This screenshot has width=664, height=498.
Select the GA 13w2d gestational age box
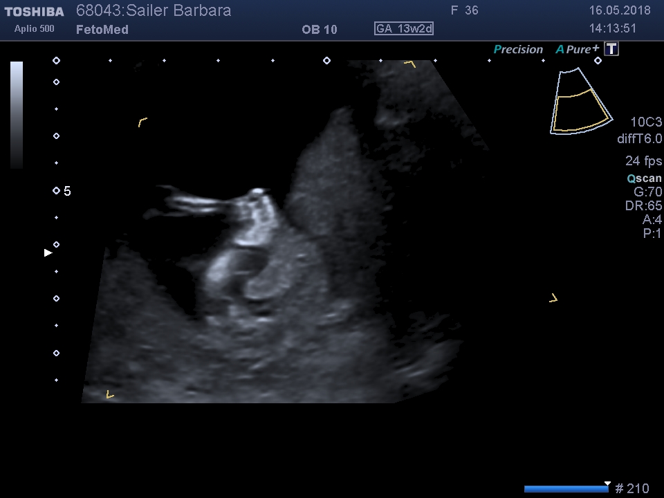[x=404, y=29]
